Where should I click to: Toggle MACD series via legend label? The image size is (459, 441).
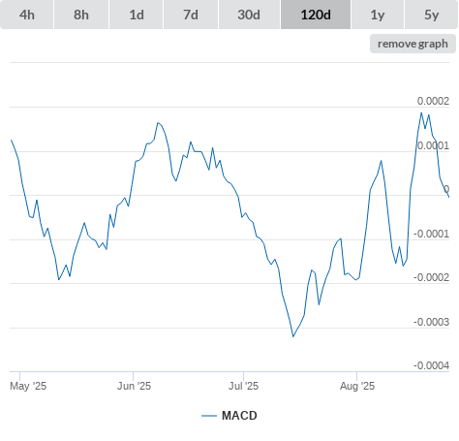point(239,416)
